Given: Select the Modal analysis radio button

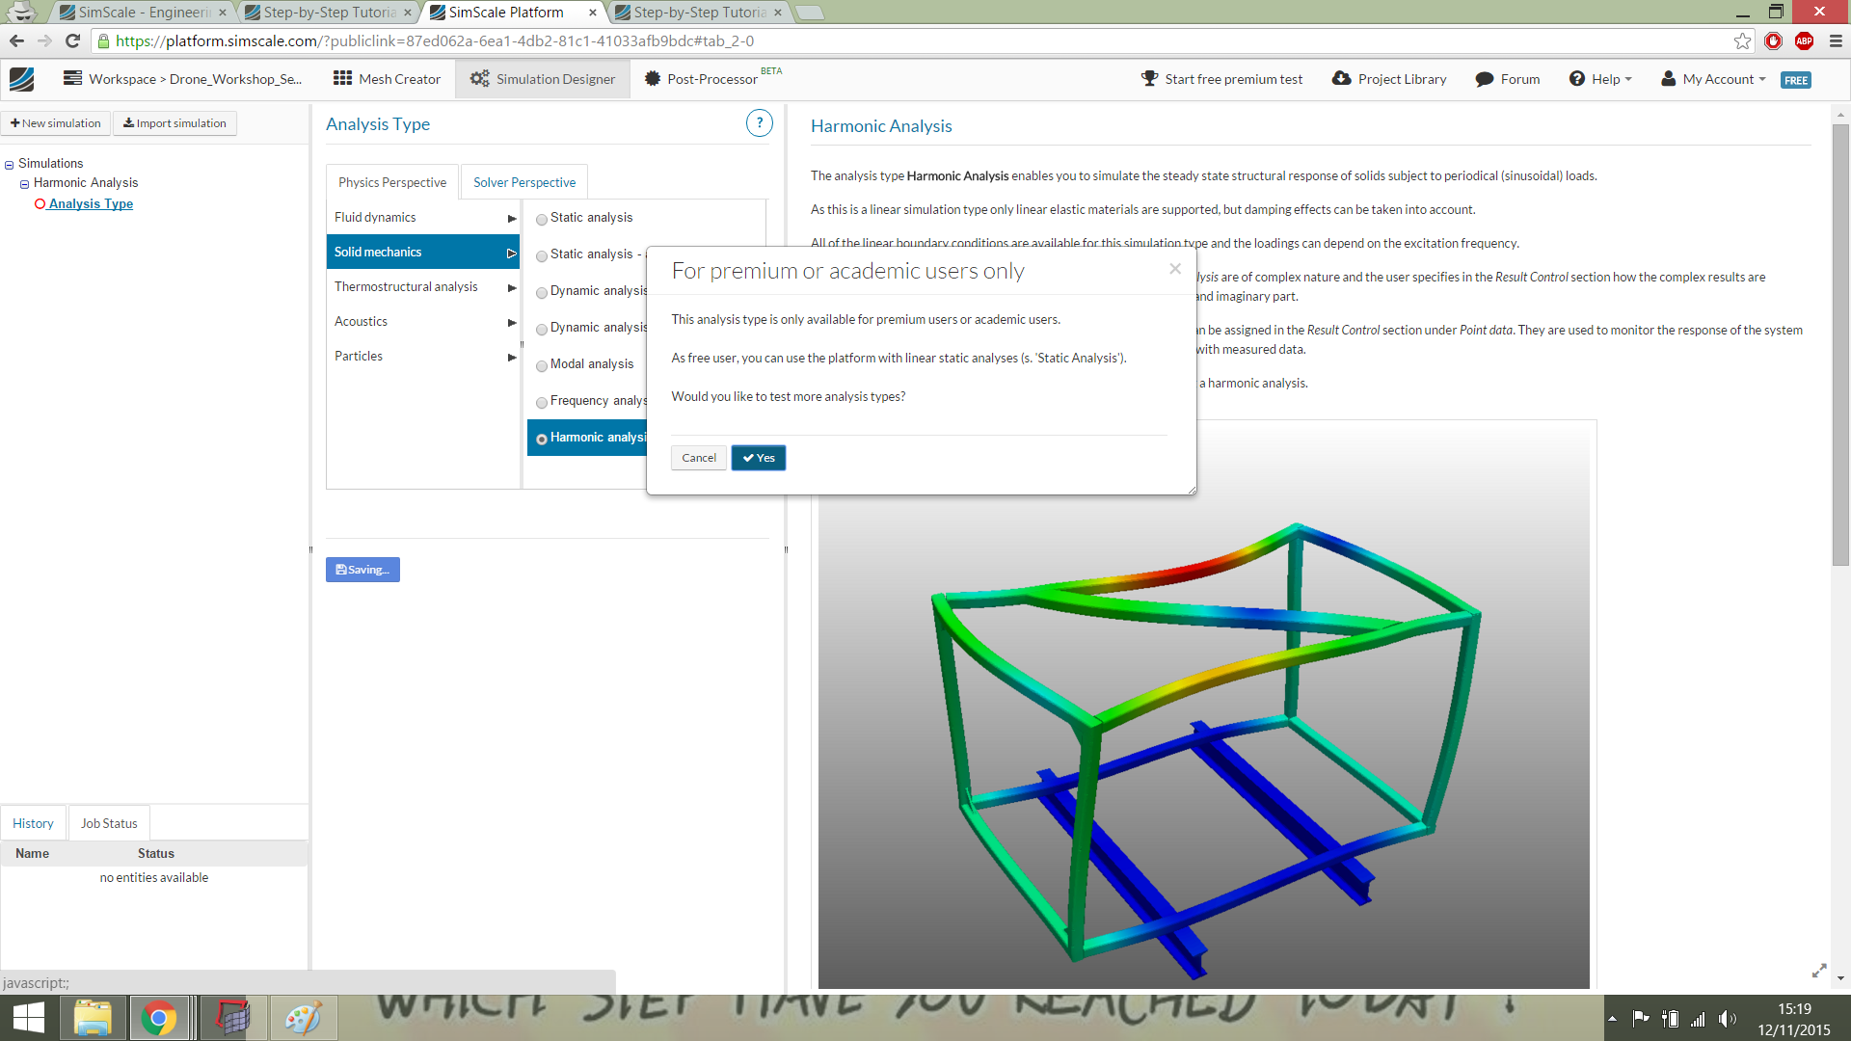Looking at the screenshot, I should pos(542,365).
